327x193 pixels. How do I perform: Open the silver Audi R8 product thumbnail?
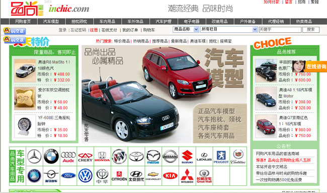(25, 71)
